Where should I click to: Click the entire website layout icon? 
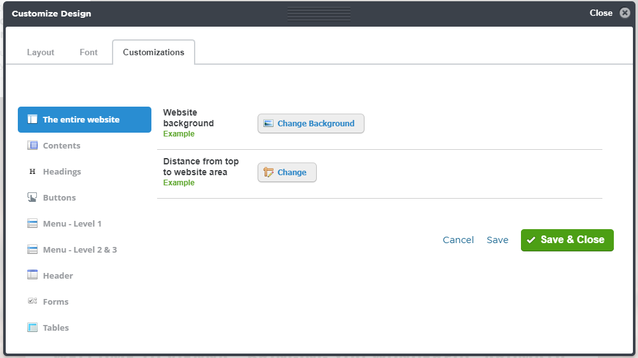(32, 119)
